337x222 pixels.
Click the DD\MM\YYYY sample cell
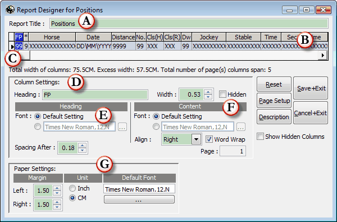pos(93,46)
